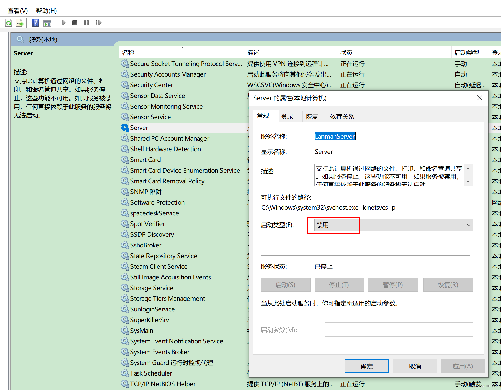
Task: Switch to the 依存关系 tab
Action: click(342, 117)
